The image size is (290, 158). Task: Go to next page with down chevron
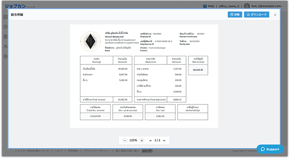(164, 140)
